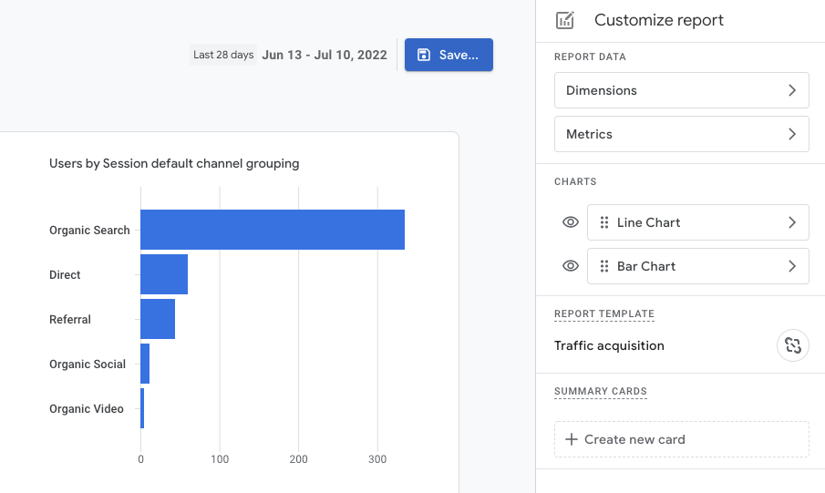Image resolution: width=825 pixels, height=493 pixels.
Task: Click the SUMMARY CARDS underlined label
Action: (600, 391)
